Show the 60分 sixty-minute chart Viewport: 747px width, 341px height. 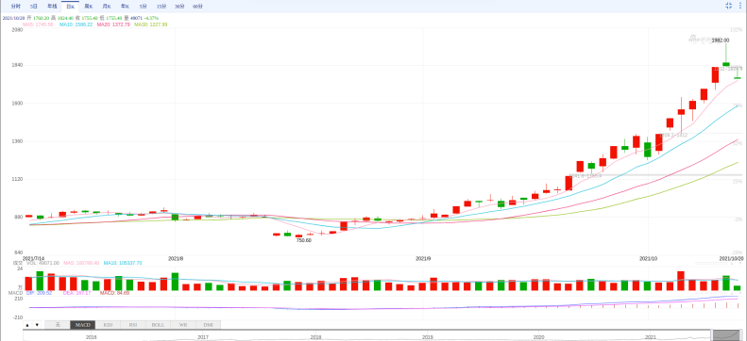(x=197, y=7)
